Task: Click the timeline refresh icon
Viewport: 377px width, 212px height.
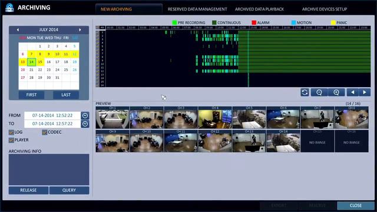Action: click(305, 92)
